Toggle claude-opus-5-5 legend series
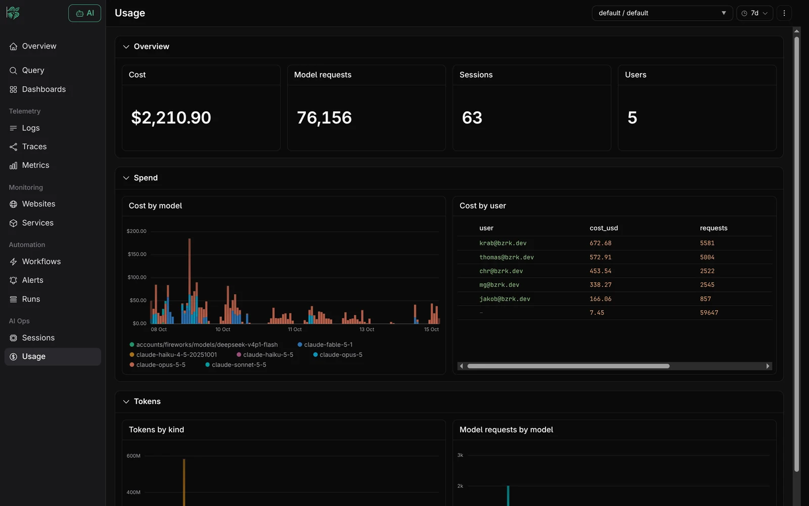The width and height of the screenshot is (809, 506). coord(158,365)
